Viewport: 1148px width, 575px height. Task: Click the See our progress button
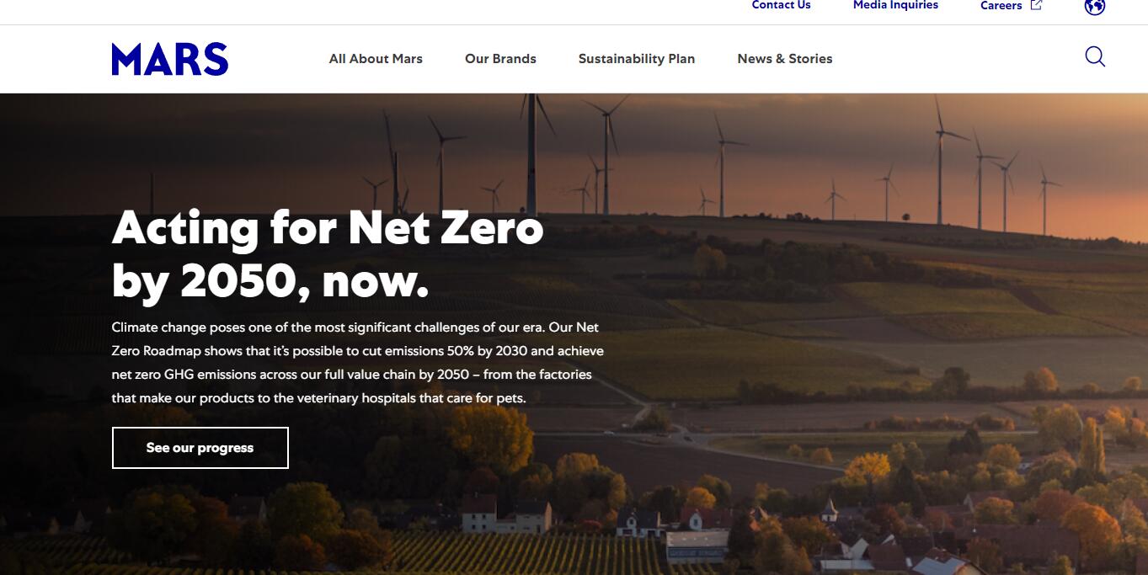(200, 448)
